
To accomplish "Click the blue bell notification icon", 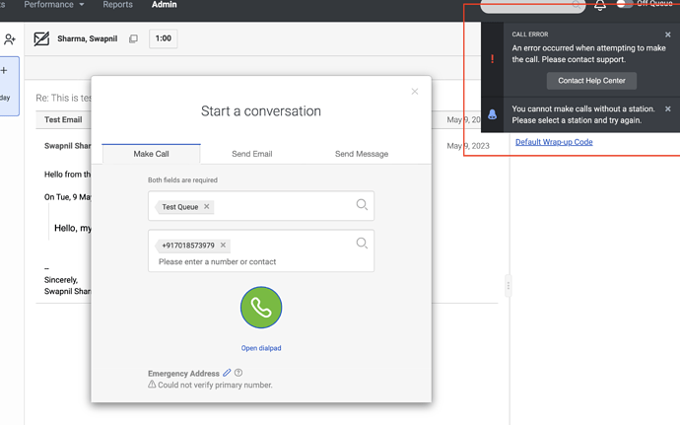I will click(492, 114).
